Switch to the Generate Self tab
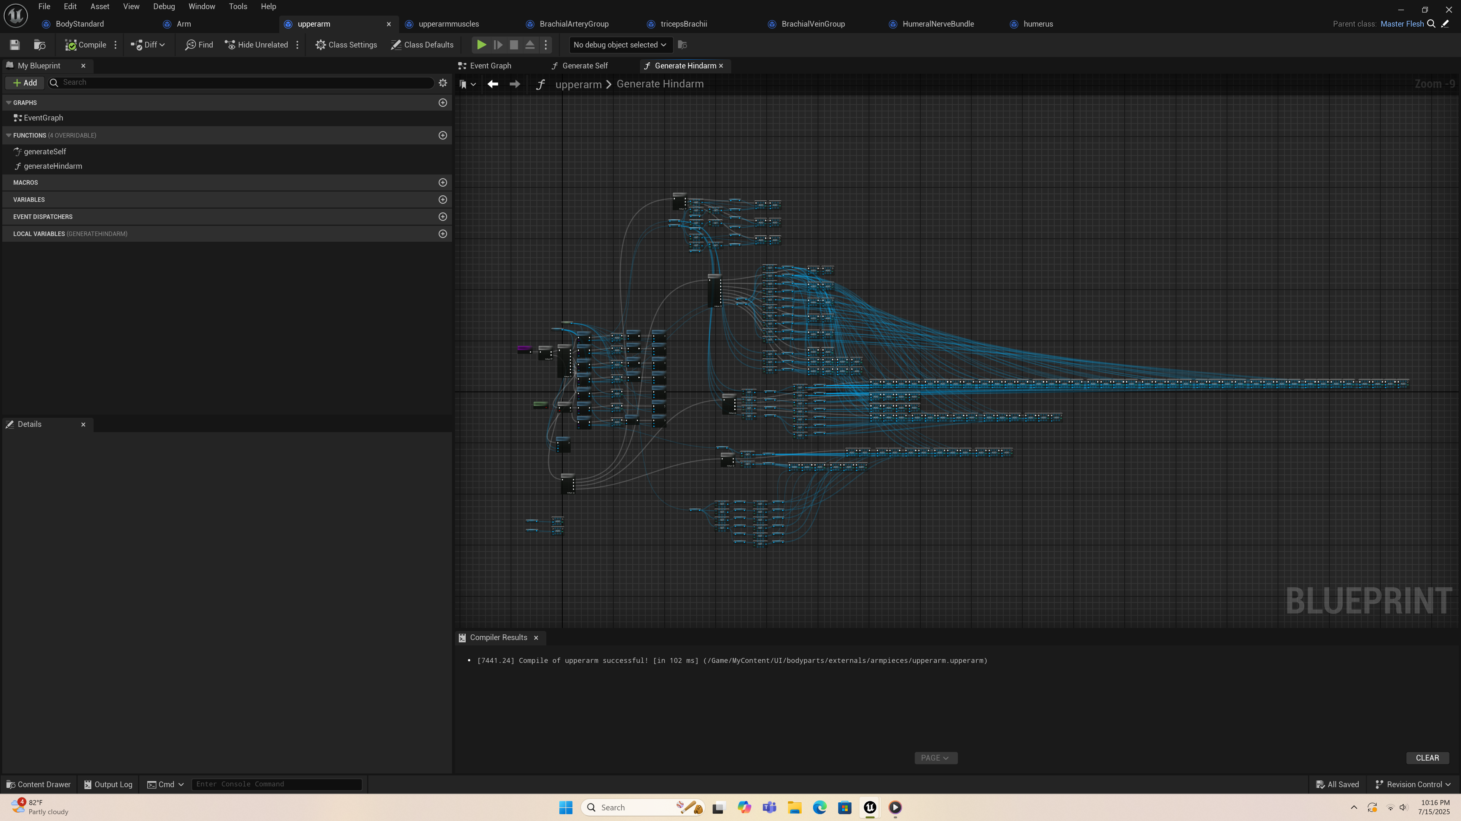Image resolution: width=1461 pixels, height=821 pixels. 585,66
